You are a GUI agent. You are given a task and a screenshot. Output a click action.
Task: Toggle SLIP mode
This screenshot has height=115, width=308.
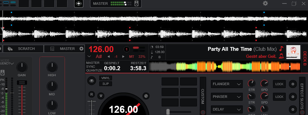point(106,84)
